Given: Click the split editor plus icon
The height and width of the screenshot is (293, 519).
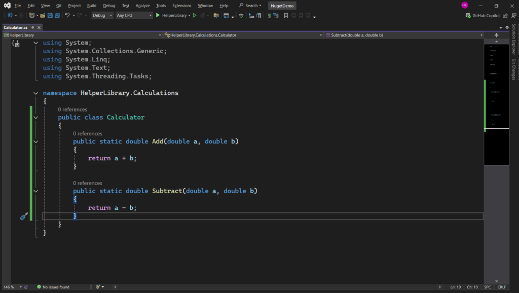Looking at the screenshot, I should pos(496,35).
